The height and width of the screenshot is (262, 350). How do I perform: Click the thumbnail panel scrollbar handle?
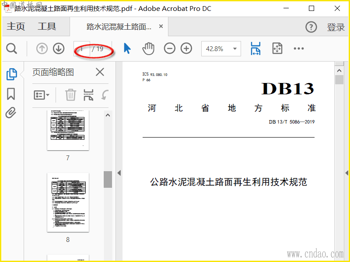click(x=108, y=179)
